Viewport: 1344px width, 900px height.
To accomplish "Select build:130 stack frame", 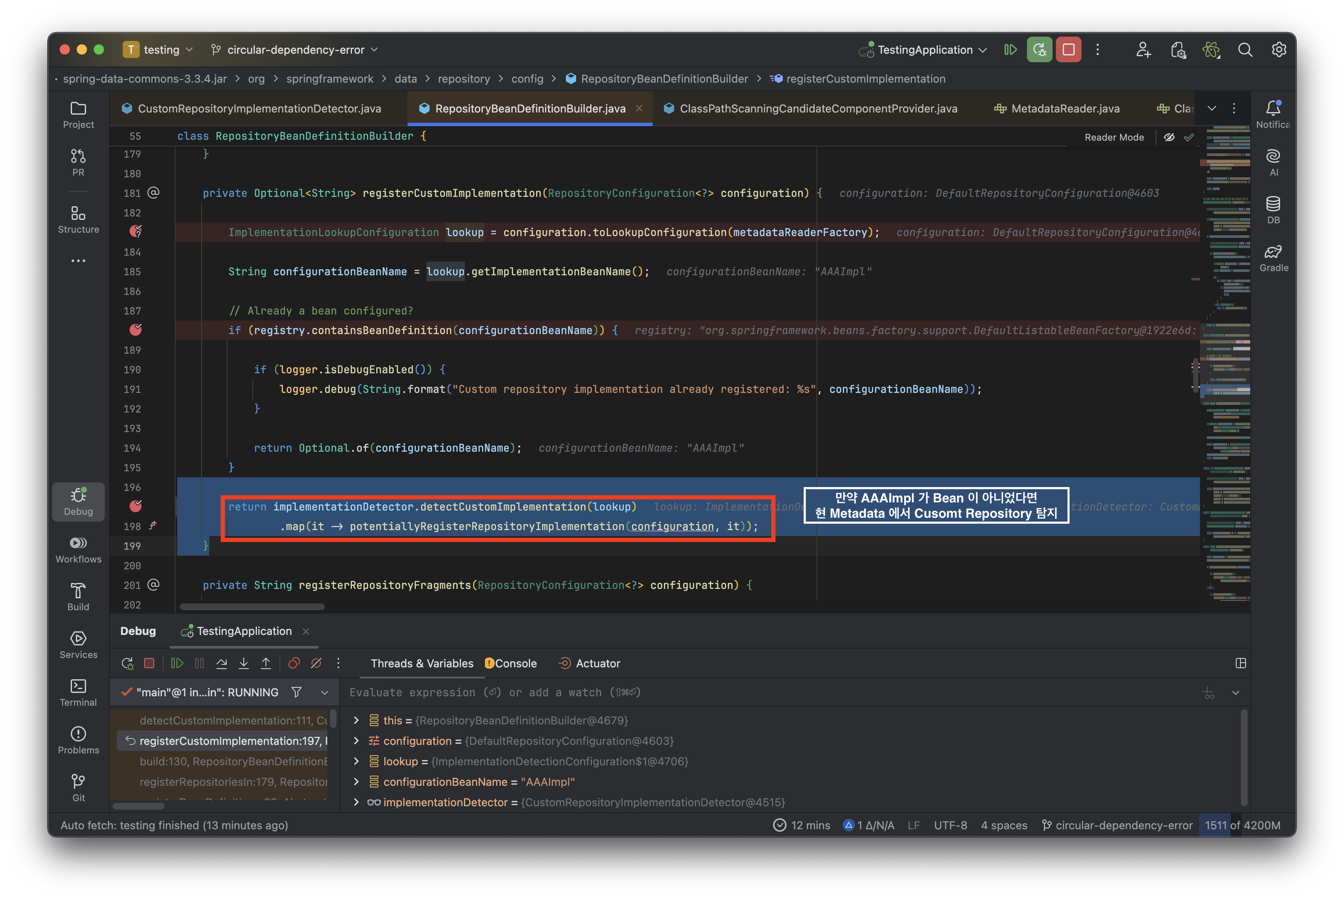I will [x=232, y=761].
